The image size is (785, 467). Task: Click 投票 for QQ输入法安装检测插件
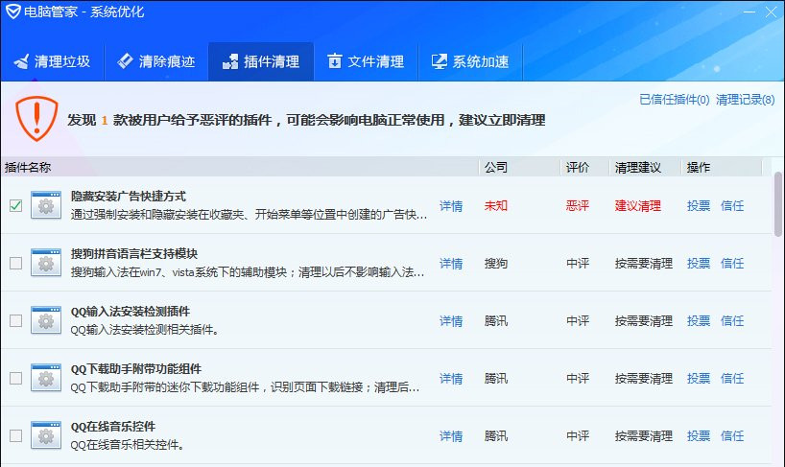[x=699, y=321]
